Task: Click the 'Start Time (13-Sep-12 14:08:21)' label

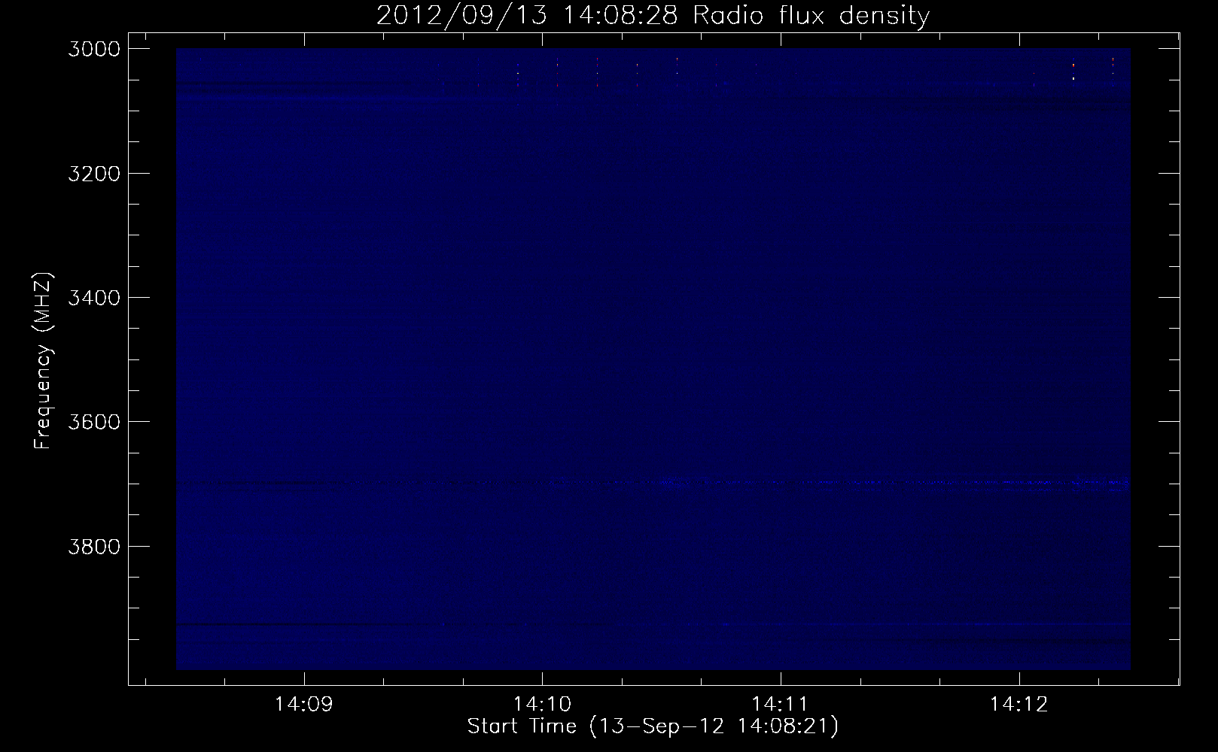Action: pos(653,726)
